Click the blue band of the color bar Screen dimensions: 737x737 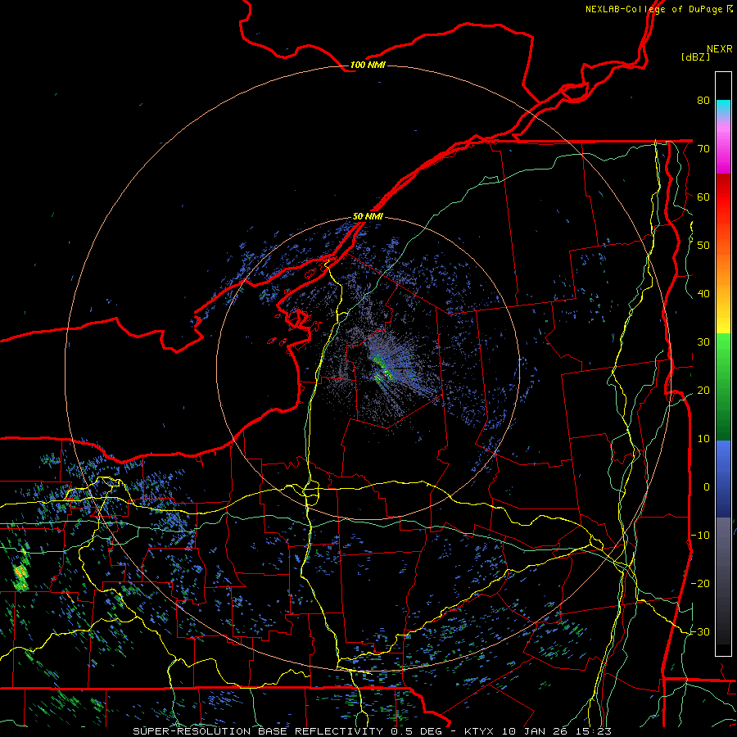723,478
